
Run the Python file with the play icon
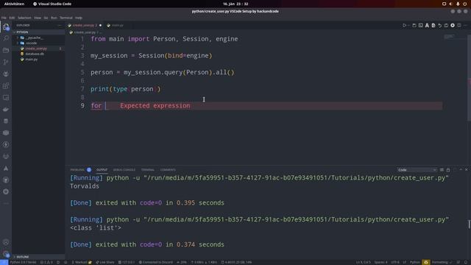click(x=404, y=26)
